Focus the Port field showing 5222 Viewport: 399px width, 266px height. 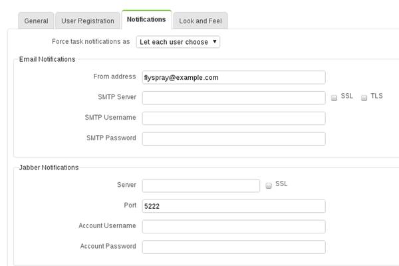click(233, 206)
